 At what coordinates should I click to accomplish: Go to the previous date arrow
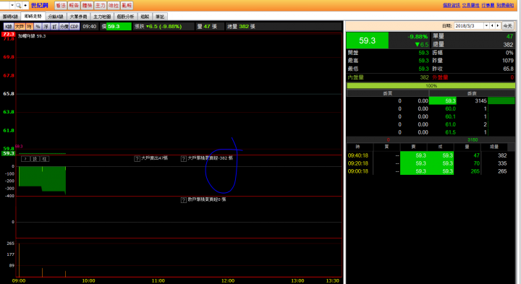point(493,25)
